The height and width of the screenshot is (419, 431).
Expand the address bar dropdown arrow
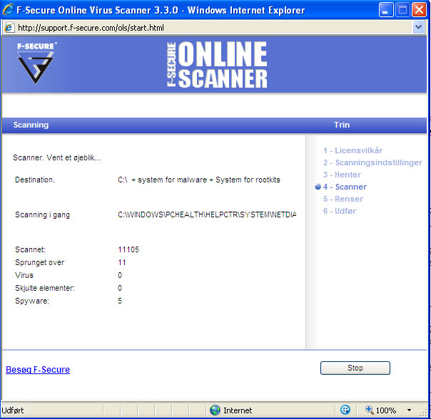coord(418,28)
